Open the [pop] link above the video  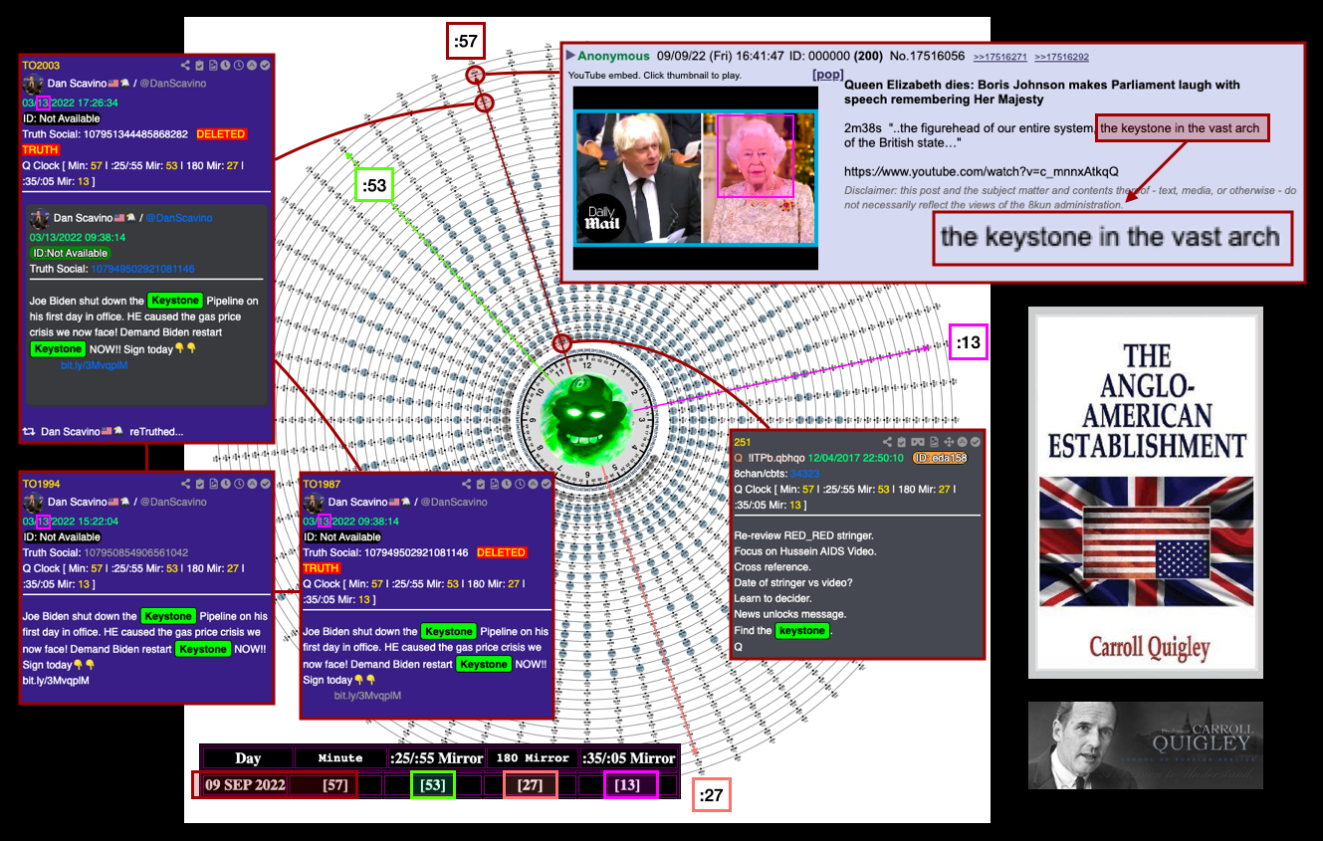828,75
